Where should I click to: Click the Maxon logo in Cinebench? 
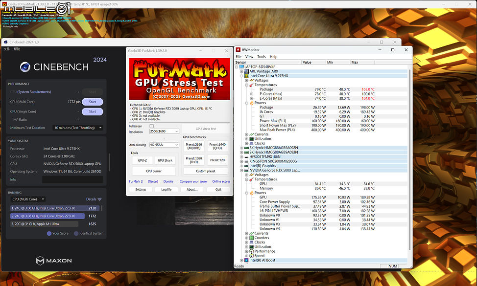[54, 261]
